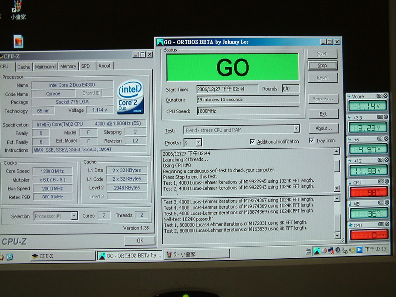Click the Stop button in Orthos
The image size is (396, 297).
tap(322, 66)
